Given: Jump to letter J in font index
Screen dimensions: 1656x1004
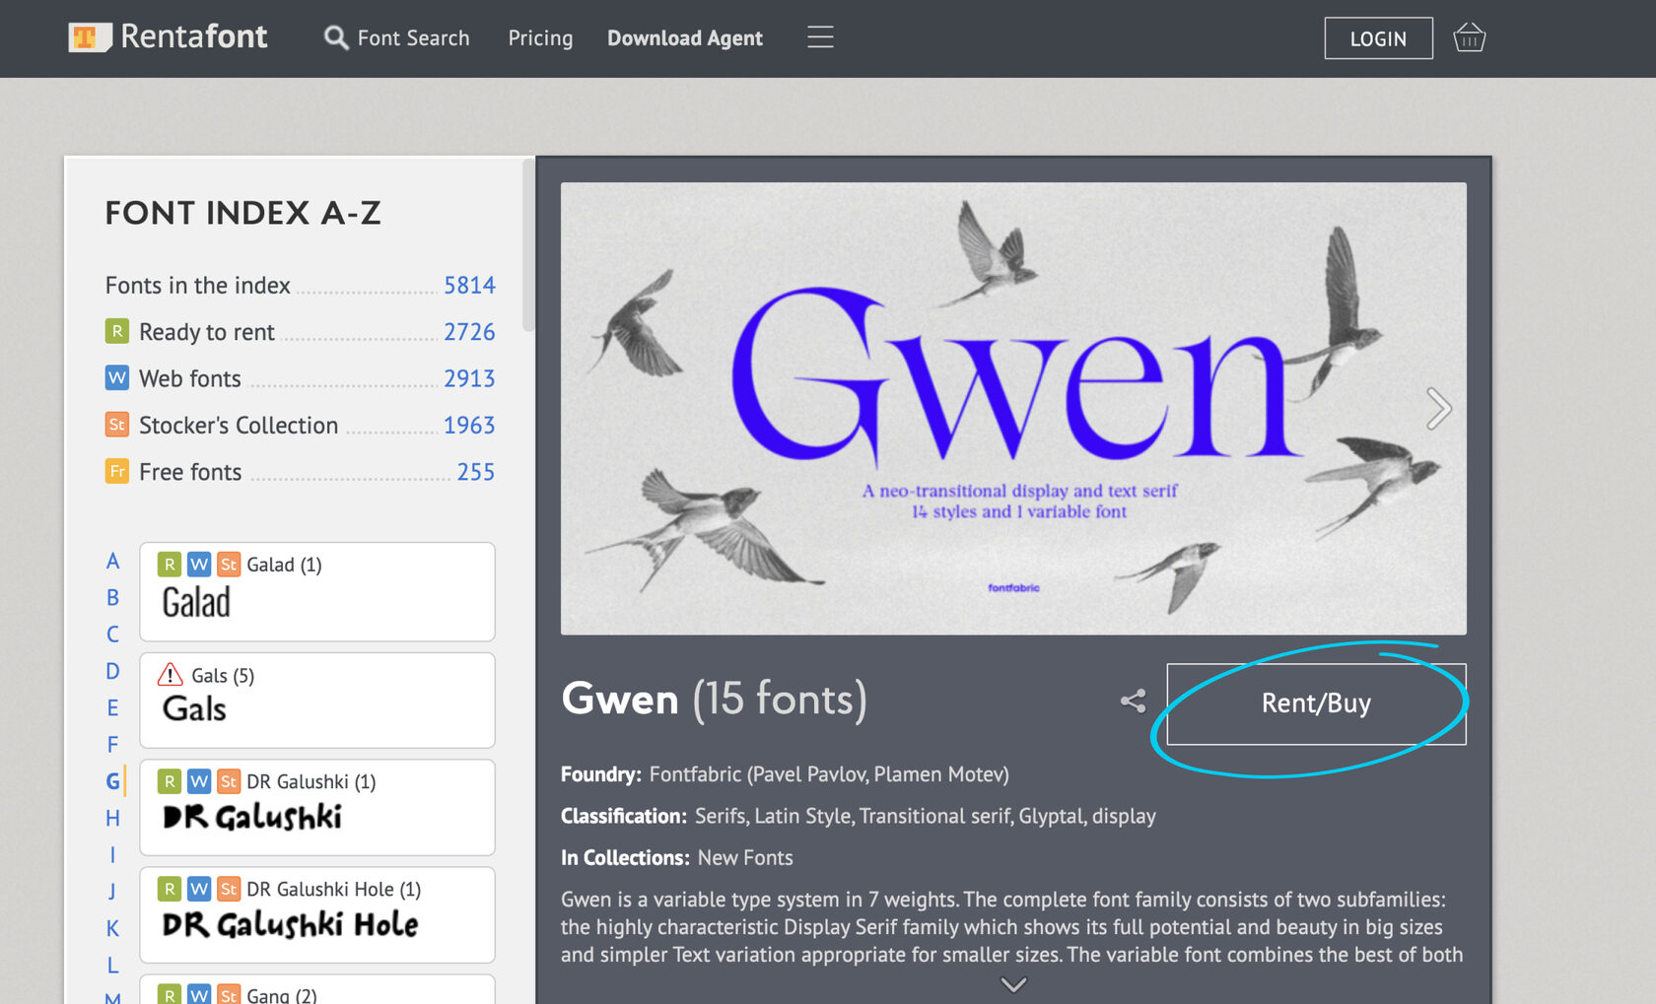Looking at the screenshot, I should tap(112, 892).
